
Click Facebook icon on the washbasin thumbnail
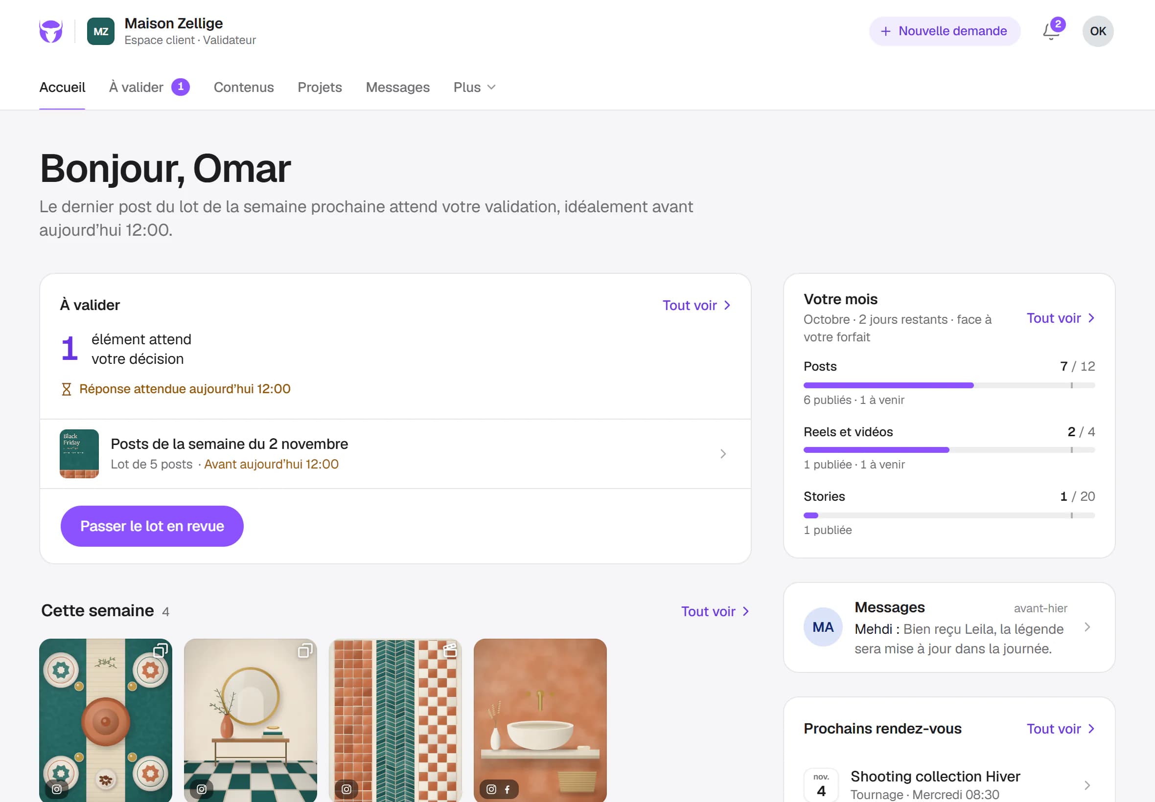click(x=507, y=789)
